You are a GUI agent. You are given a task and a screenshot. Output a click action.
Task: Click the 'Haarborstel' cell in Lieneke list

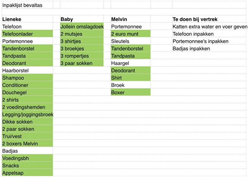tap(27, 70)
